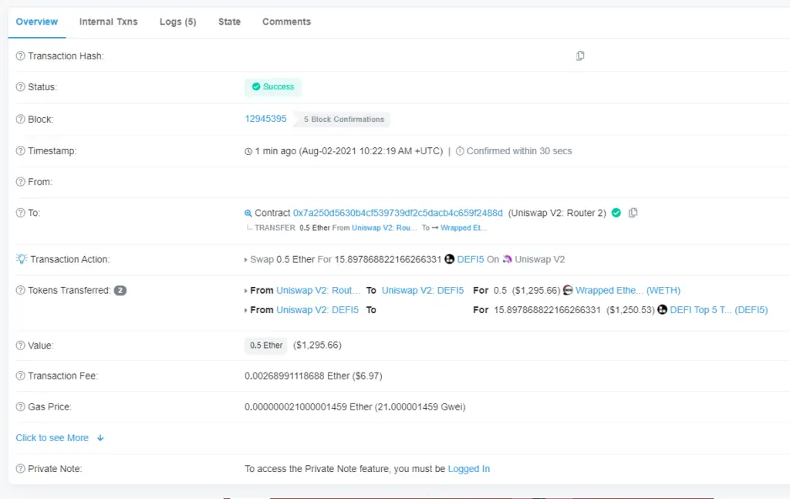Expand the DEFI5 token transfer row arrow

tap(246, 310)
